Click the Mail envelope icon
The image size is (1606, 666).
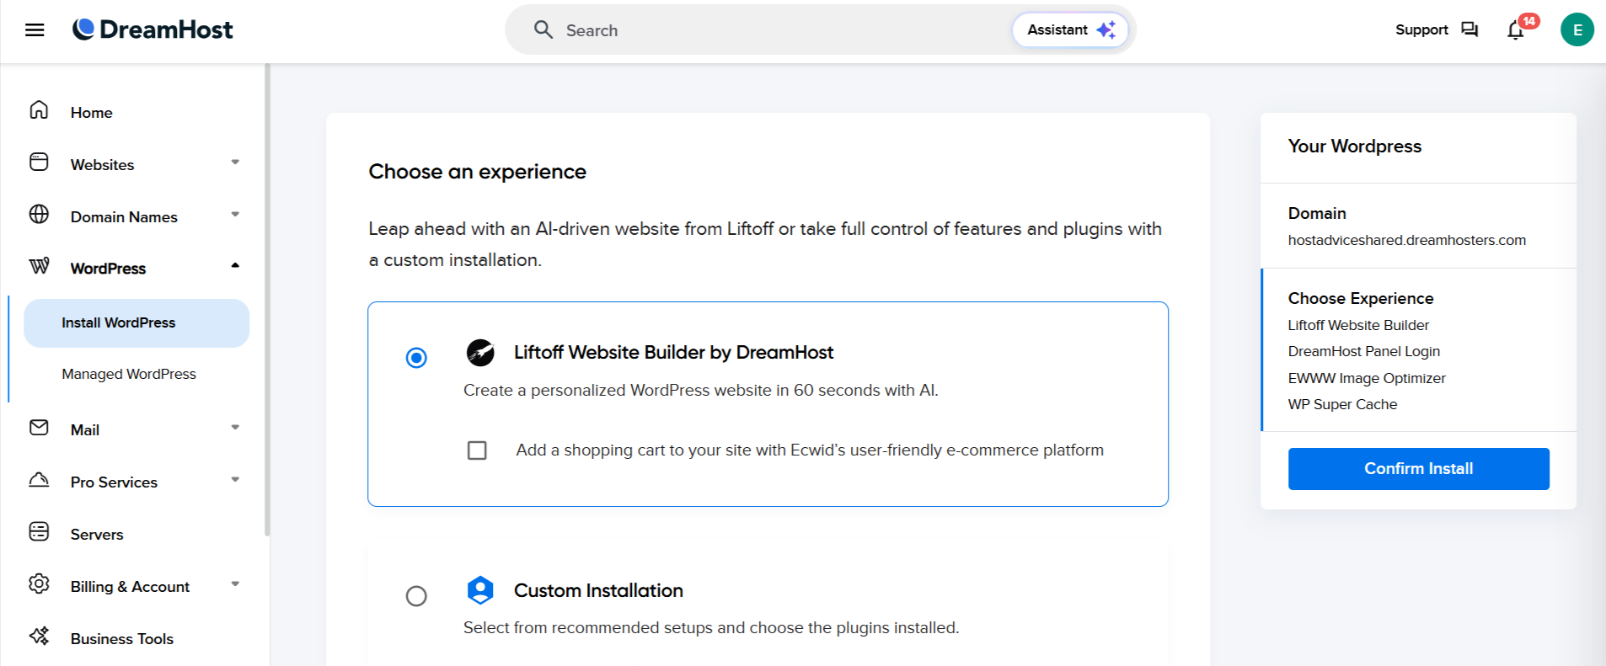(x=39, y=428)
